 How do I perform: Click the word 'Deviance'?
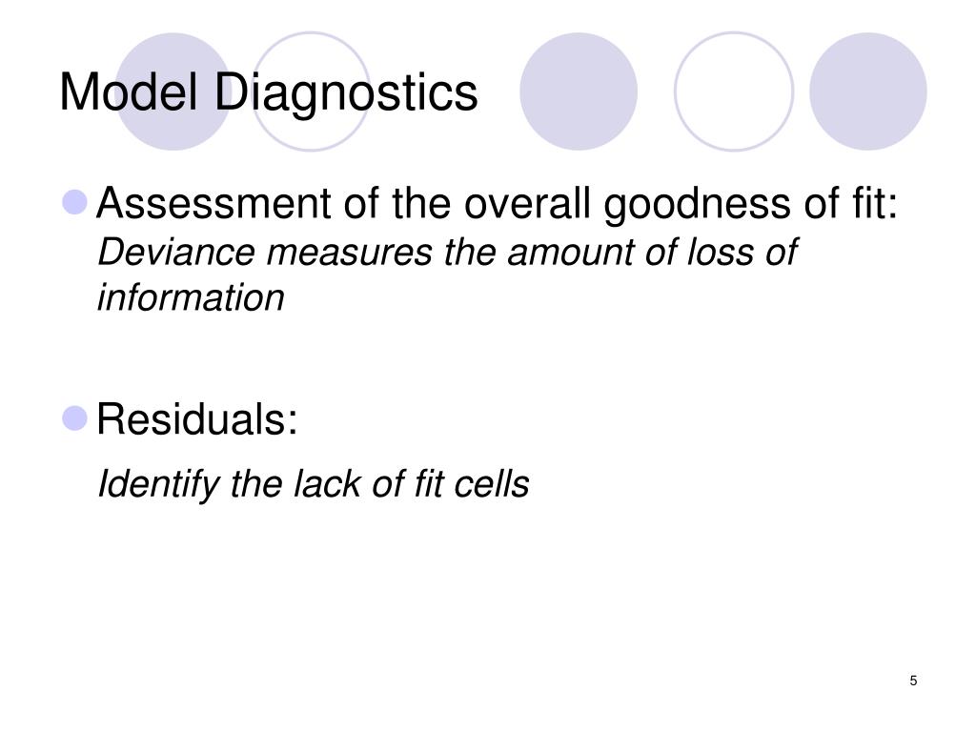(176, 253)
